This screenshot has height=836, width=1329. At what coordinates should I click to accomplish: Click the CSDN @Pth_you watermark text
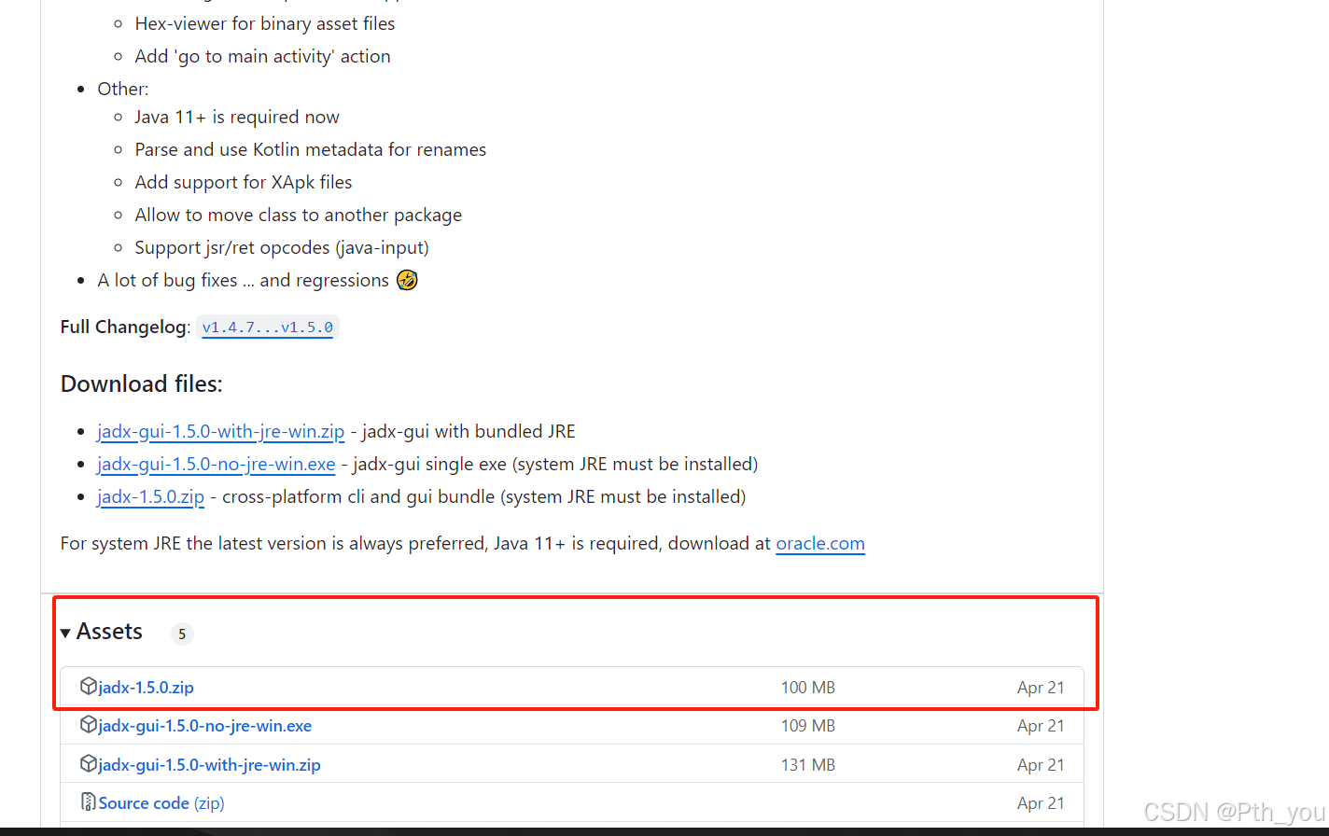(1232, 812)
